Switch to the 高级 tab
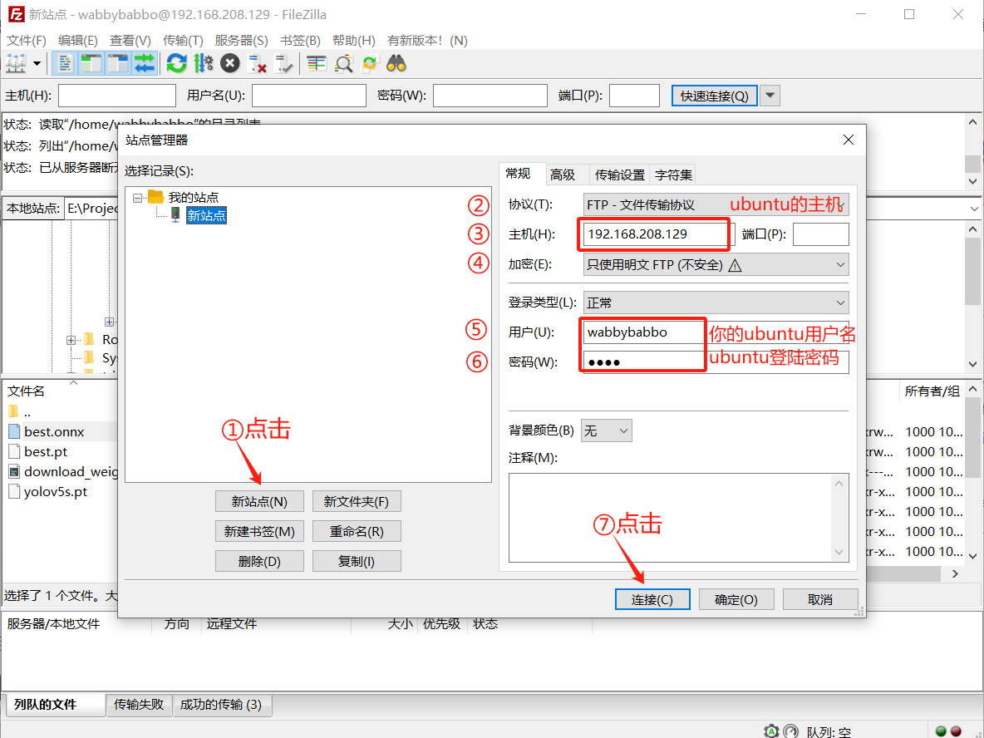 point(563,175)
